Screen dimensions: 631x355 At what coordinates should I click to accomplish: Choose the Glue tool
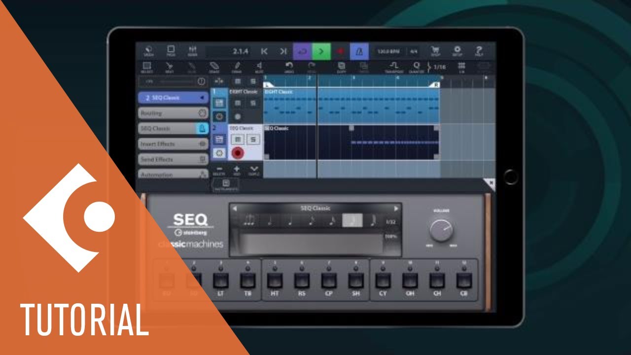tap(192, 67)
